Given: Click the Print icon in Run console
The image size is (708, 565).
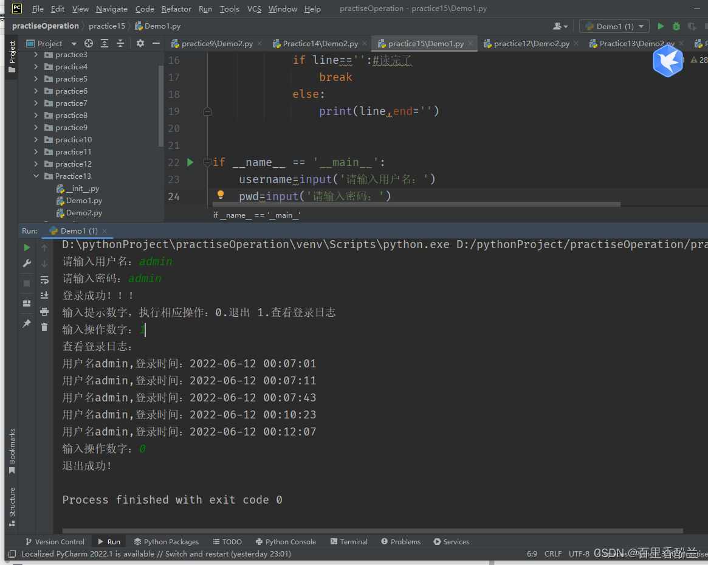Looking at the screenshot, I should pyautogui.click(x=44, y=311).
